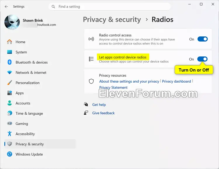Click the Windows Update sync icon
219x169 pixels.
(10, 154)
